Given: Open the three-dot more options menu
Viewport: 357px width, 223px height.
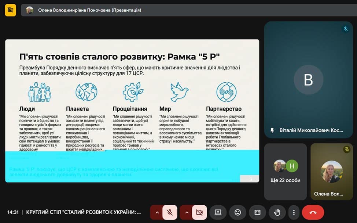Looking at the screenshot, I should (x=294, y=212).
